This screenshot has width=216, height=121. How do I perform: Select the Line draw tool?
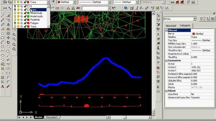point(2,16)
